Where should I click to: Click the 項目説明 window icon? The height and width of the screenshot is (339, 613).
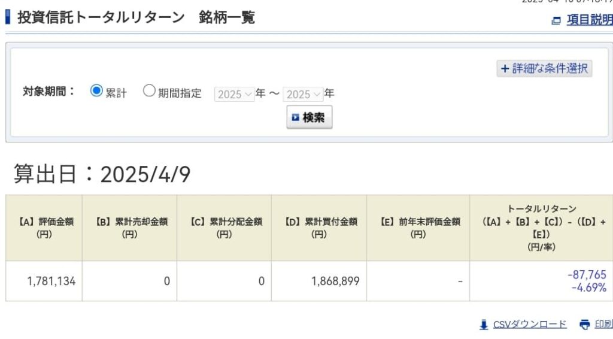click(x=556, y=21)
